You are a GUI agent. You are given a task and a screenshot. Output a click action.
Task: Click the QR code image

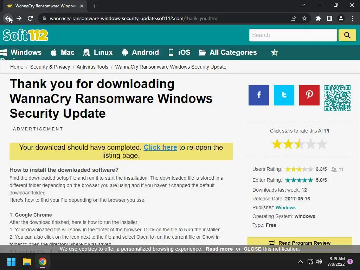click(x=337, y=98)
